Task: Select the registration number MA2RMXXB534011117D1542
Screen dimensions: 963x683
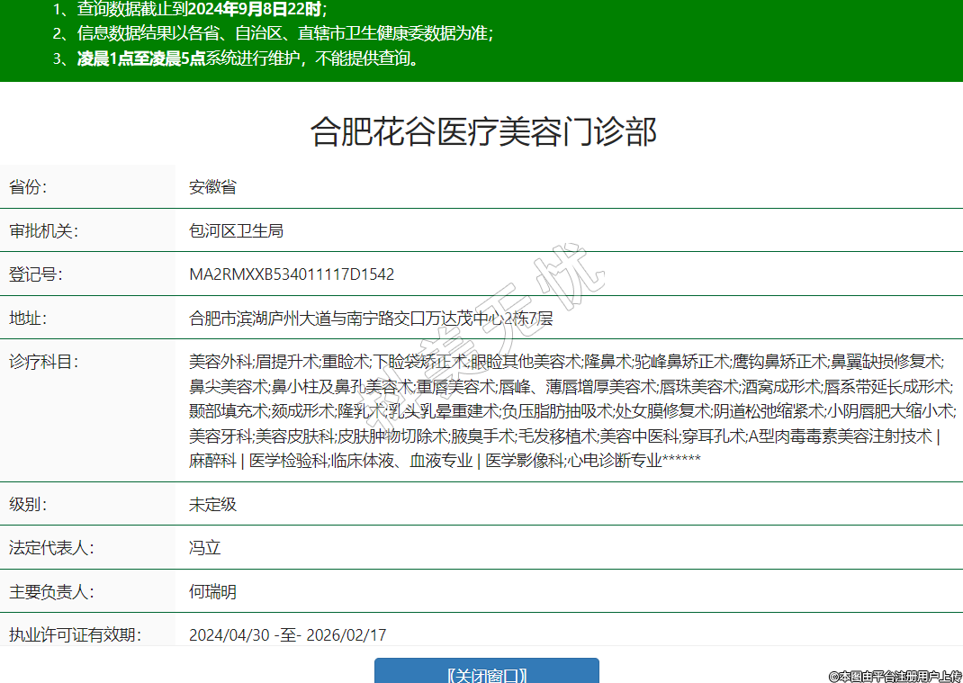Action: click(291, 274)
